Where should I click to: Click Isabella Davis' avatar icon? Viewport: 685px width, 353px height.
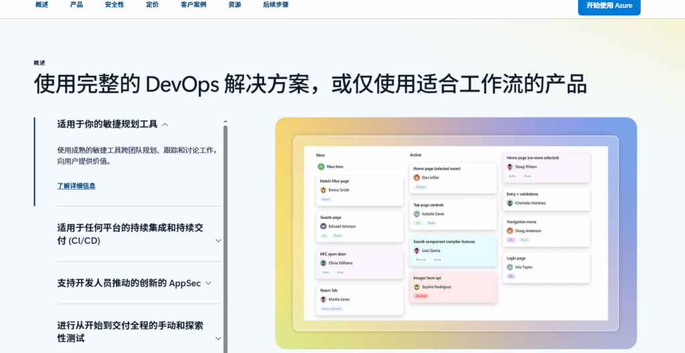coord(417,214)
